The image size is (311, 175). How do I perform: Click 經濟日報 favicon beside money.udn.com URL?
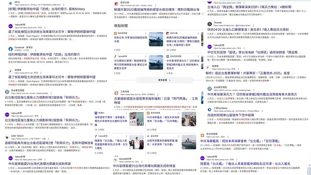pyautogui.click(x=116, y=4)
